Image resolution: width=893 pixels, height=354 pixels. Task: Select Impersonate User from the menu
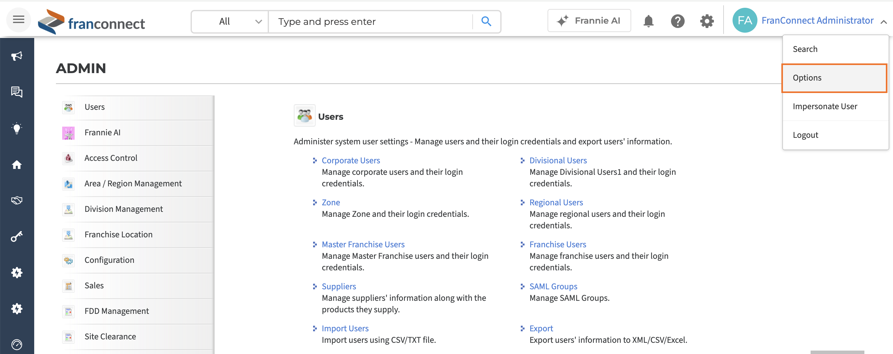tap(835, 106)
